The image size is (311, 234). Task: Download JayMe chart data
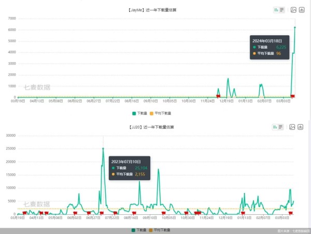click(x=302, y=10)
